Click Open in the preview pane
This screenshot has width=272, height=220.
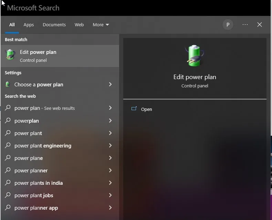click(x=146, y=109)
